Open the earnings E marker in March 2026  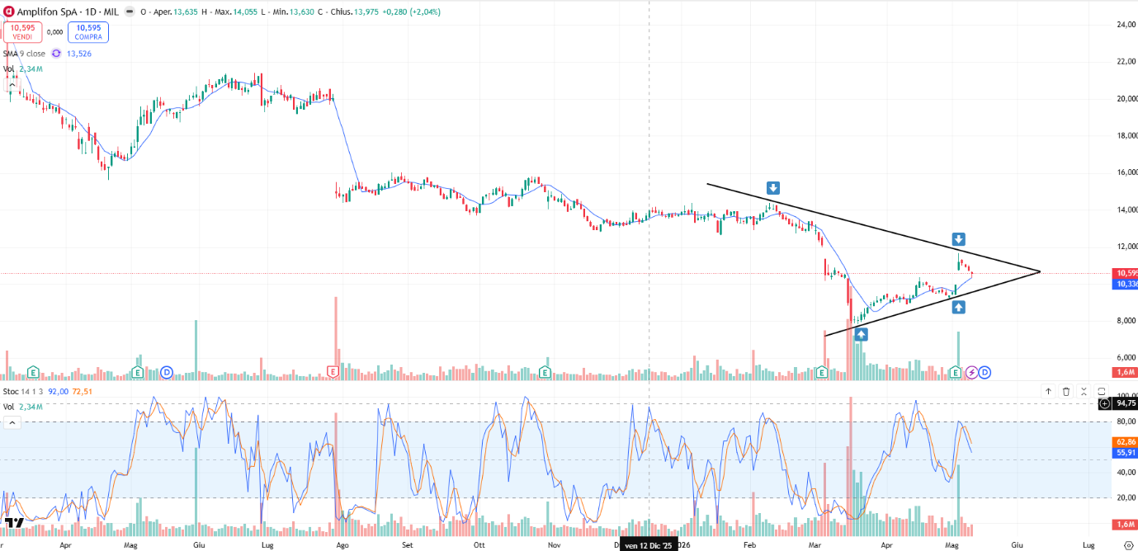tap(822, 372)
